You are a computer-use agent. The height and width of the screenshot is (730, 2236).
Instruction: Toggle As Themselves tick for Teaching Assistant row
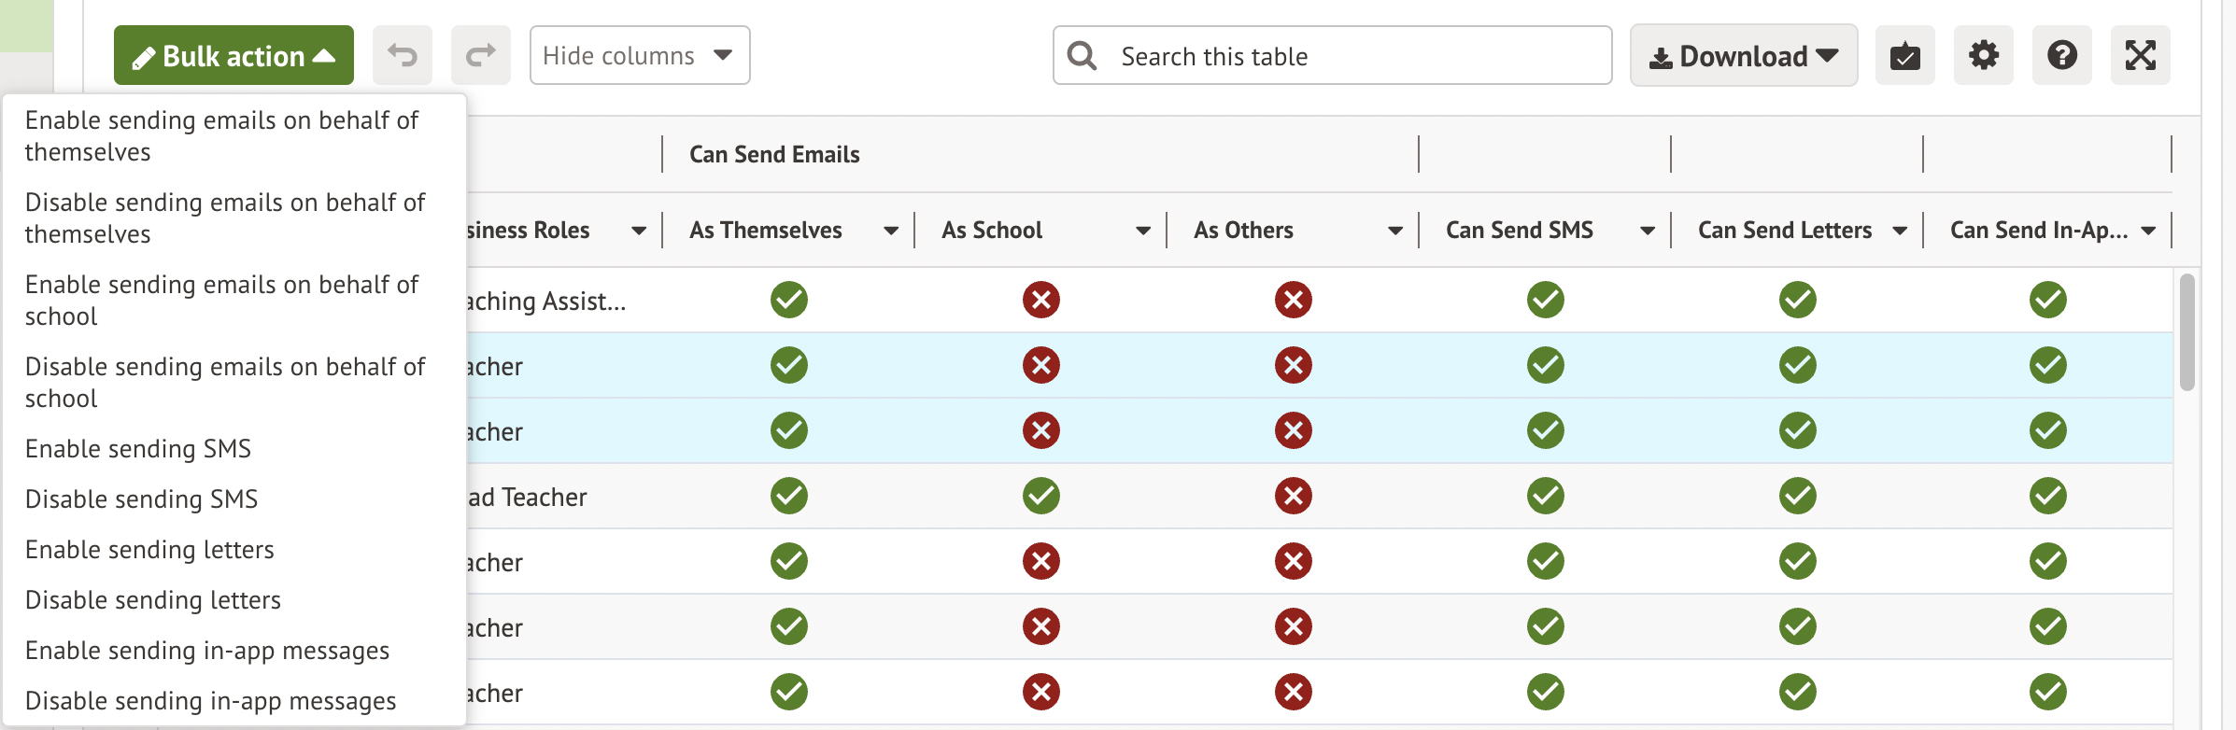tap(788, 300)
